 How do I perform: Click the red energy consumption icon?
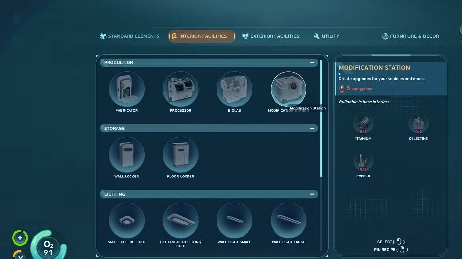coord(342,89)
